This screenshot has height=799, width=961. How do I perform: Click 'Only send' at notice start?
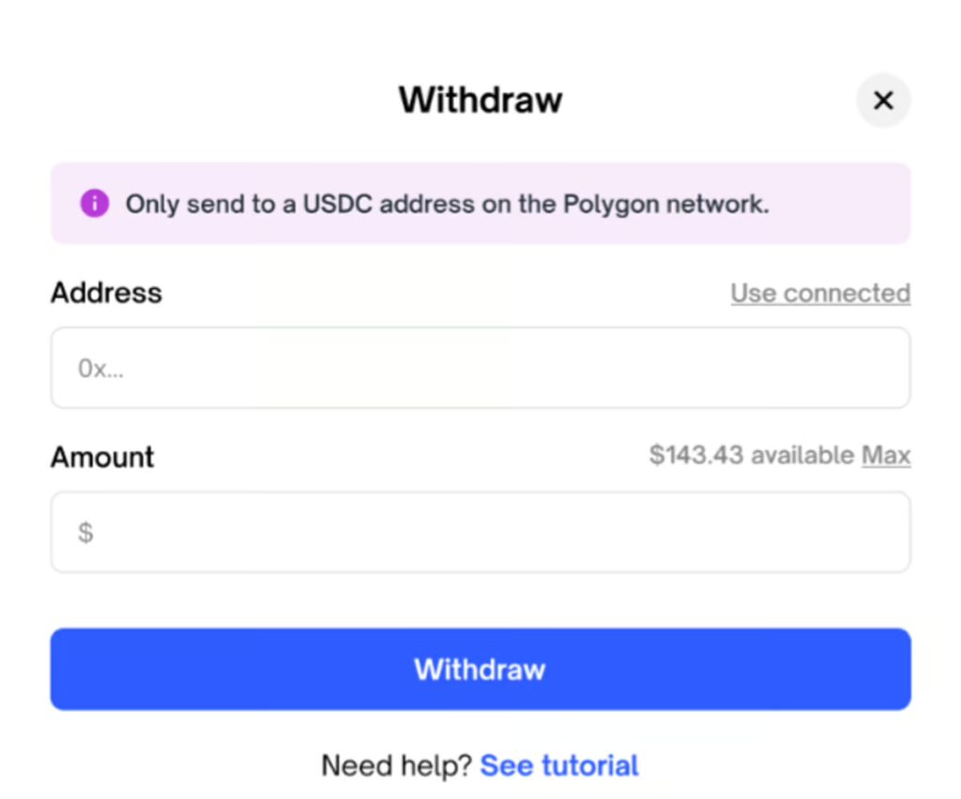[183, 204]
